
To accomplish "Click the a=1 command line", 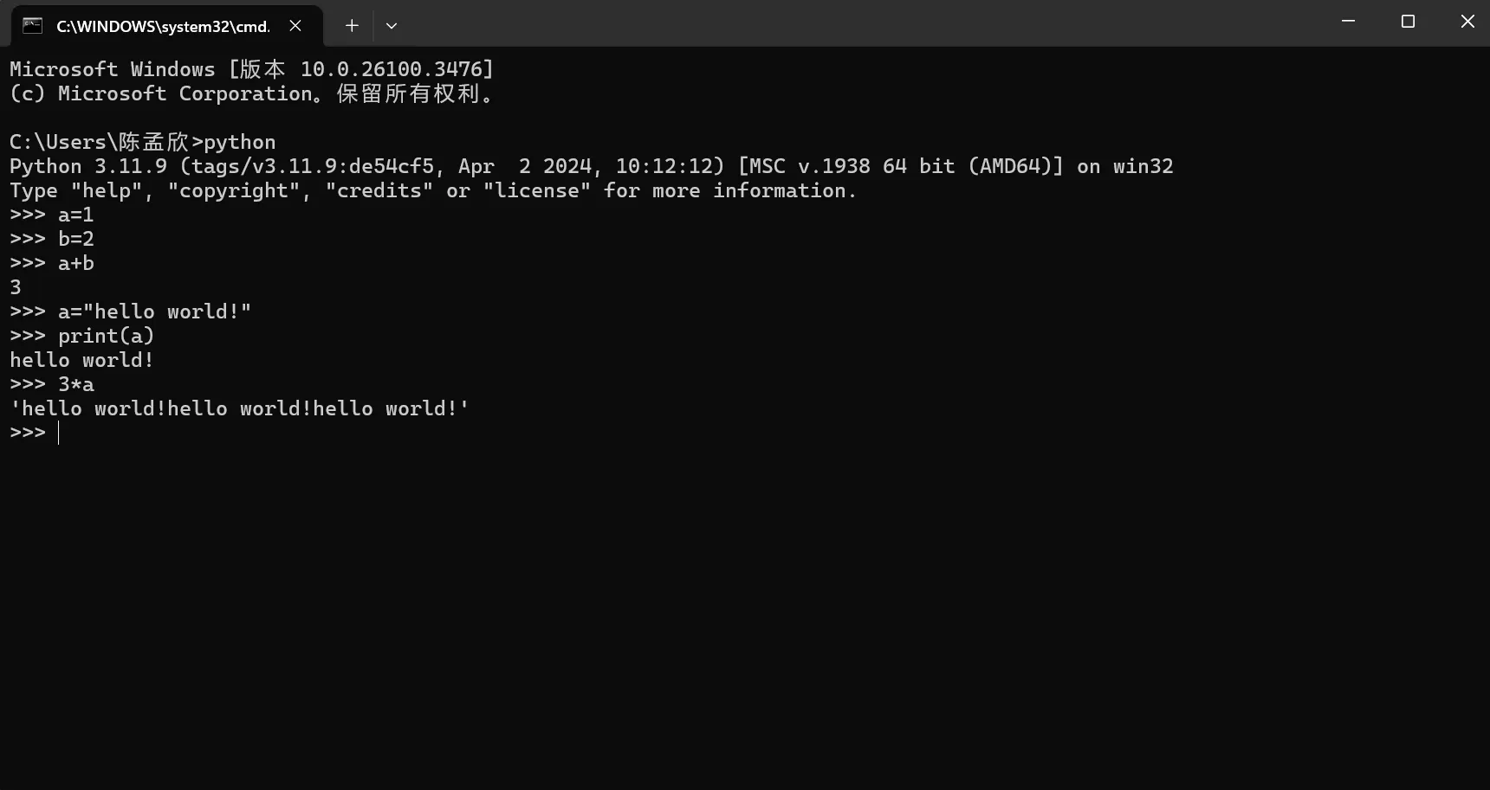I will [x=75, y=215].
